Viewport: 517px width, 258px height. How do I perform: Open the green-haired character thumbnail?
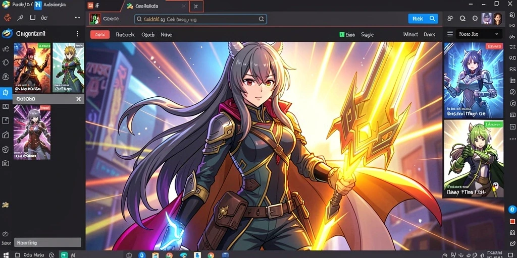(474, 159)
